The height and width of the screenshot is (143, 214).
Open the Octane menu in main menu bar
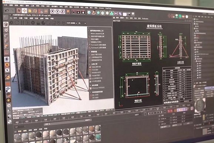(x=101, y=8)
